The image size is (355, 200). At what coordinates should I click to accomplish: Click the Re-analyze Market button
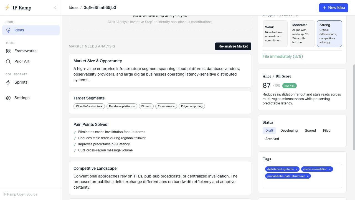(233, 46)
